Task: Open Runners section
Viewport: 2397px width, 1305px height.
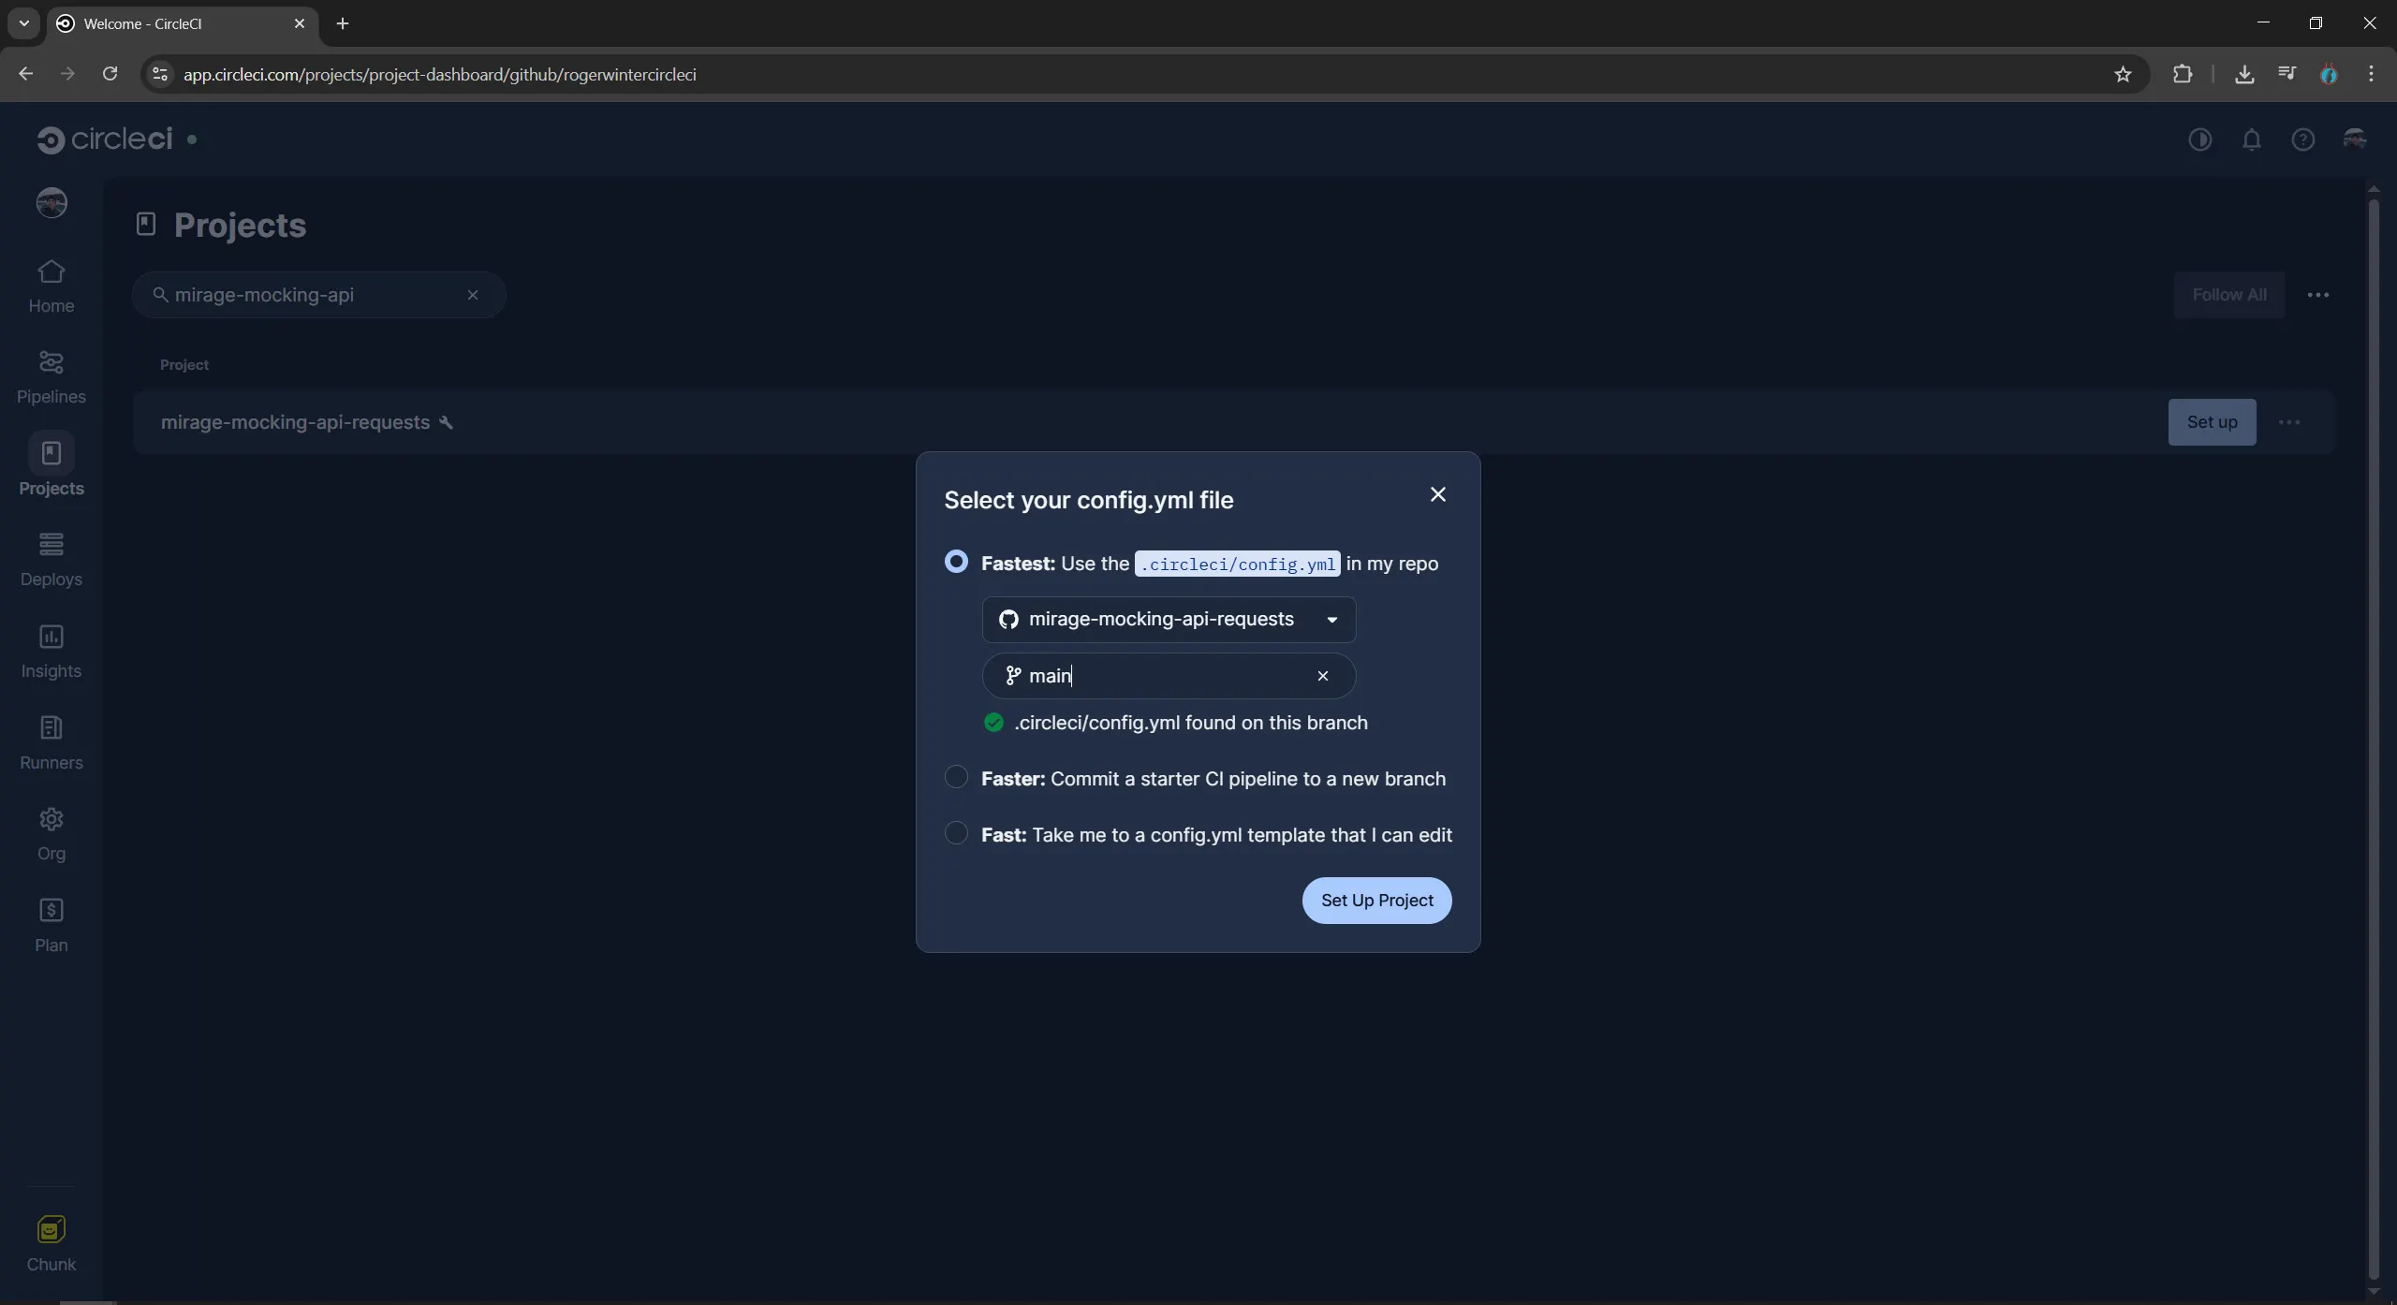Action: point(51,743)
